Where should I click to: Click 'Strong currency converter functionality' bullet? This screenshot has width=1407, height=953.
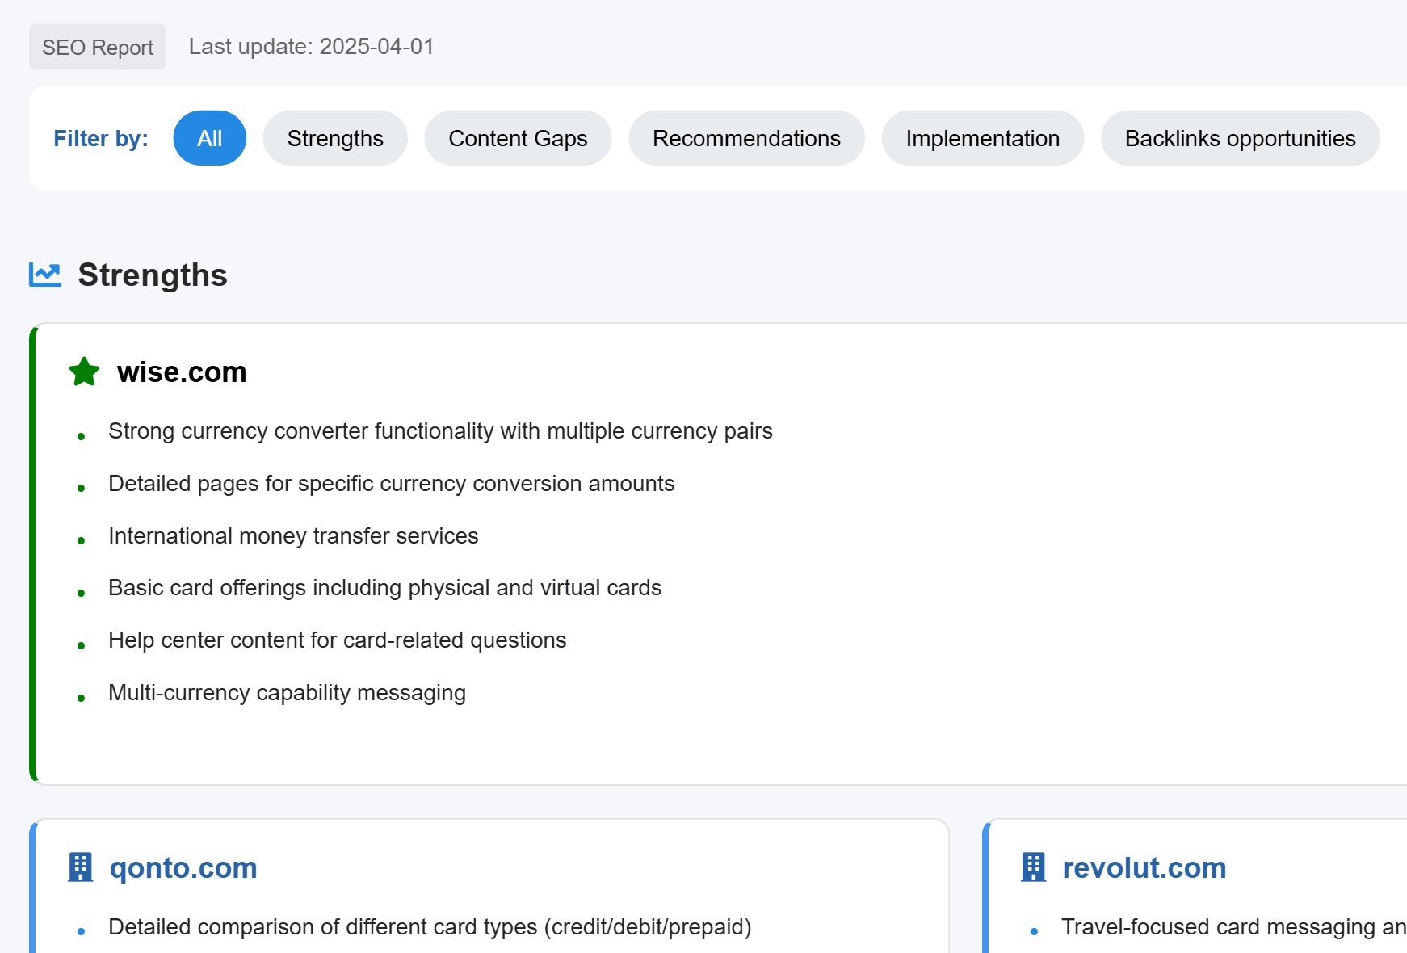(440, 431)
